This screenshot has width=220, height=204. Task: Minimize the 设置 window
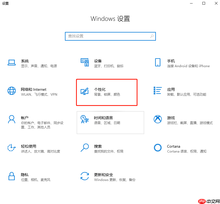(x=191, y=3)
